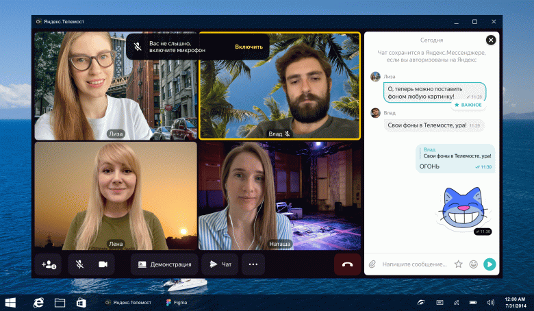
Task: Focus the Напишите сообщение input field
Action: (415, 264)
